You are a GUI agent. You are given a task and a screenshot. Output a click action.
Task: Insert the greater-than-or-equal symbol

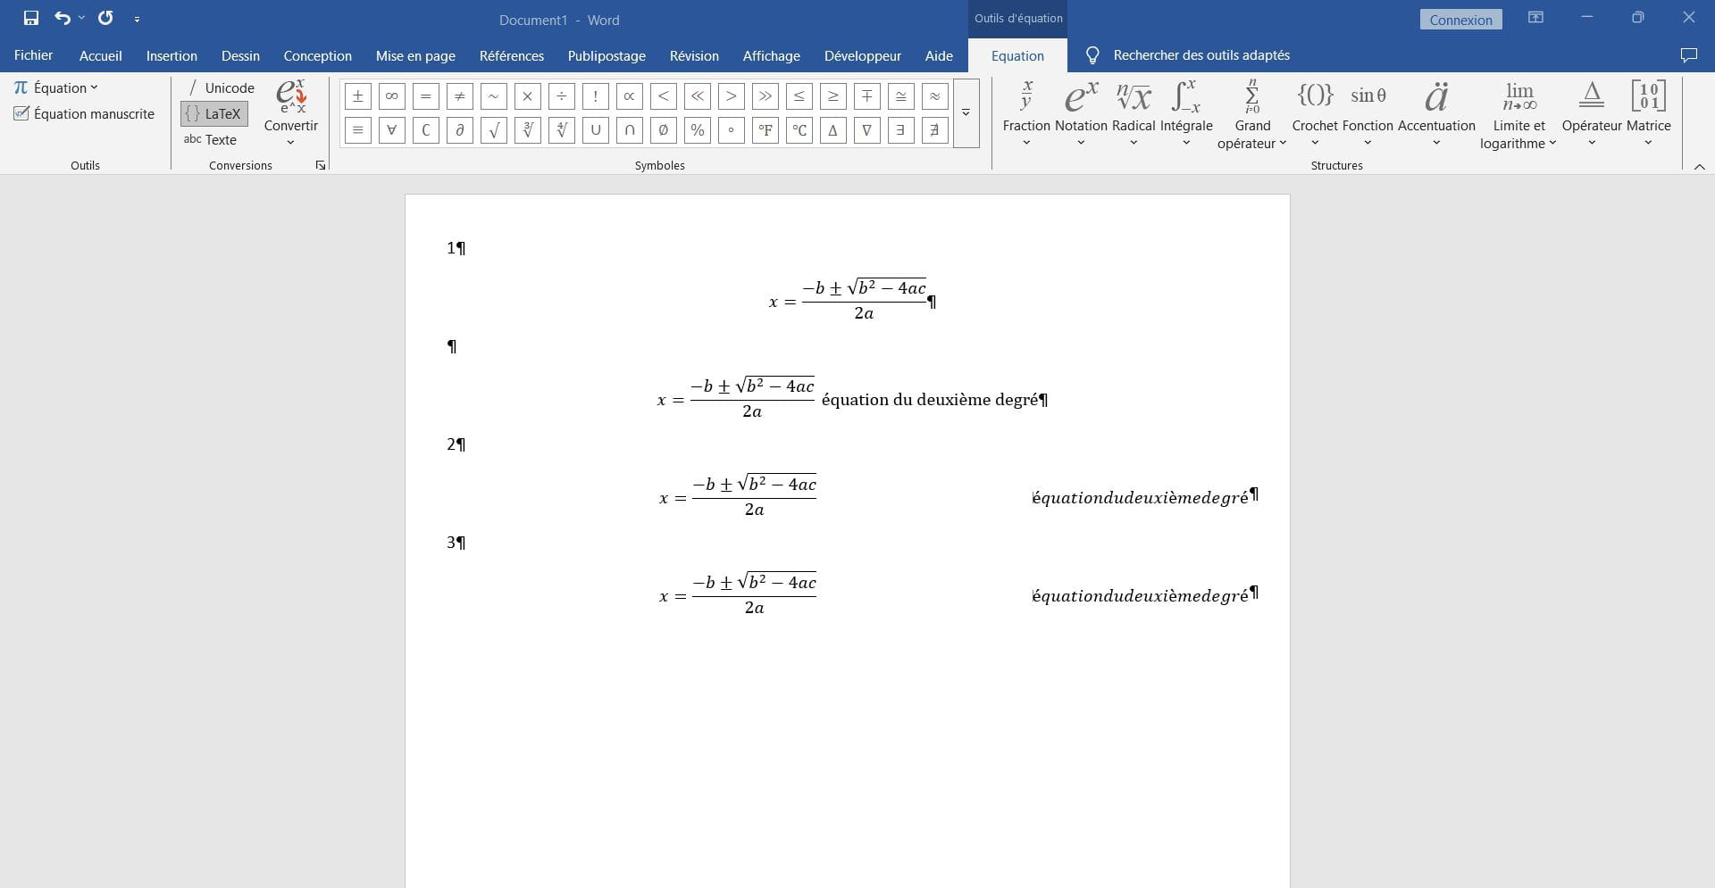pyautogui.click(x=832, y=96)
